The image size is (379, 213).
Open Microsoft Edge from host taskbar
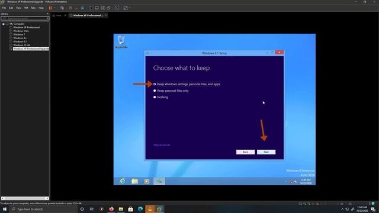pos(140,209)
